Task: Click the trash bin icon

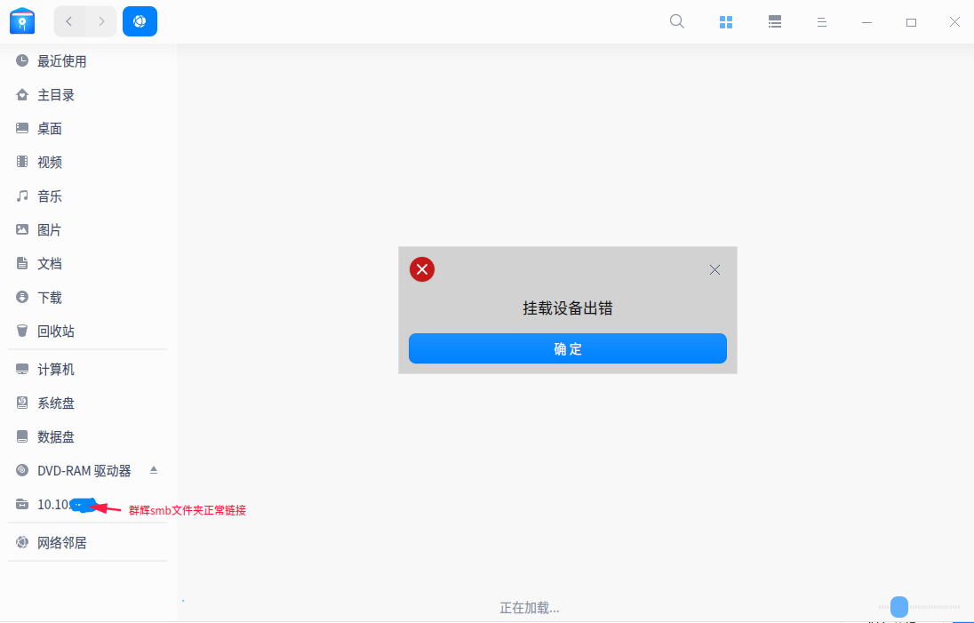Action: click(22, 331)
